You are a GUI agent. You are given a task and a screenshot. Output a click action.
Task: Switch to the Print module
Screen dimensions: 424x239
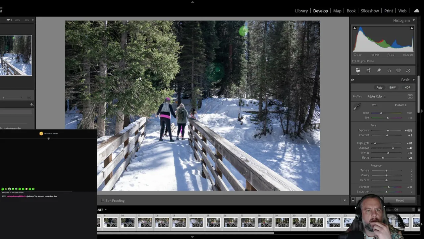coord(389,11)
